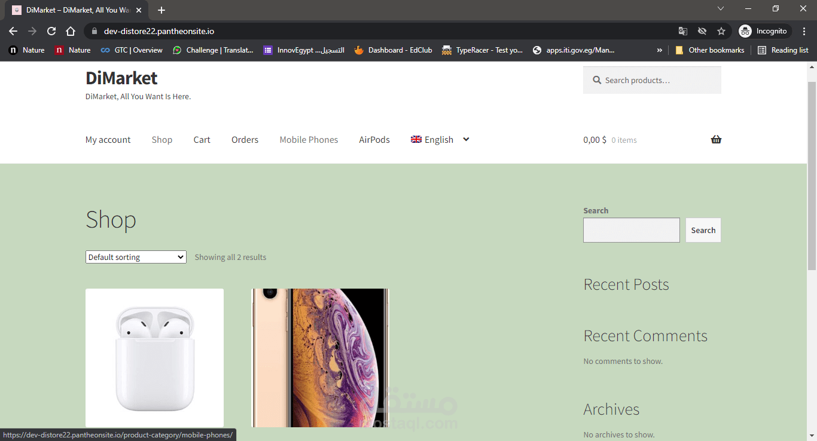817x441 pixels.
Task: Click the DiMarket site title
Action: 121,78
